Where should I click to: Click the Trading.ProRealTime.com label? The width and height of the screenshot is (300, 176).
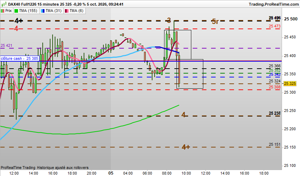(274, 4)
